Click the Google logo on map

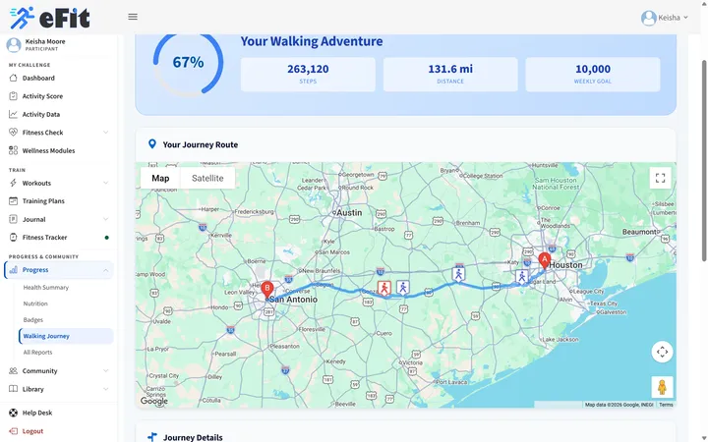[154, 401]
